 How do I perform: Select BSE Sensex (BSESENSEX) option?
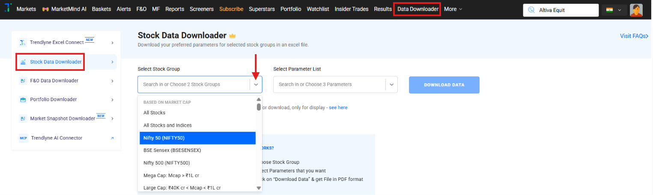(197, 150)
